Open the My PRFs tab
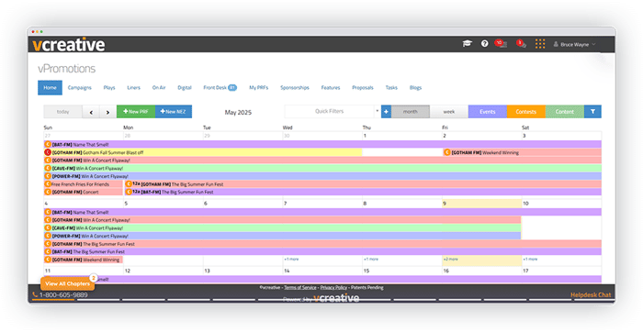The width and height of the screenshot is (643, 332). tap(259, 88)
